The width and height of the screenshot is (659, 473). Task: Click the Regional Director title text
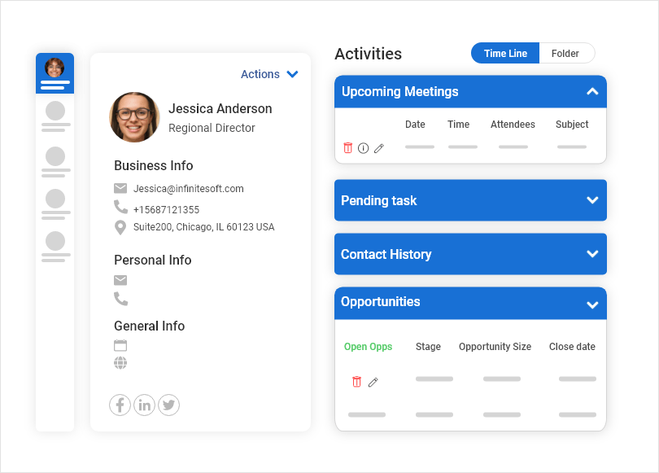pyautogui.click(x=212, y=128)
